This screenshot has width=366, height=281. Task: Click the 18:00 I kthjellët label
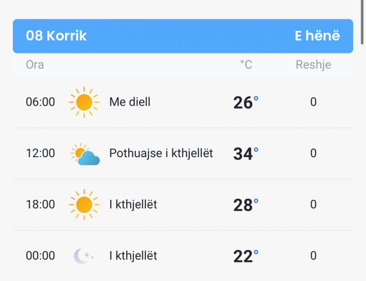pyautogui.click(x=133, y=205)
